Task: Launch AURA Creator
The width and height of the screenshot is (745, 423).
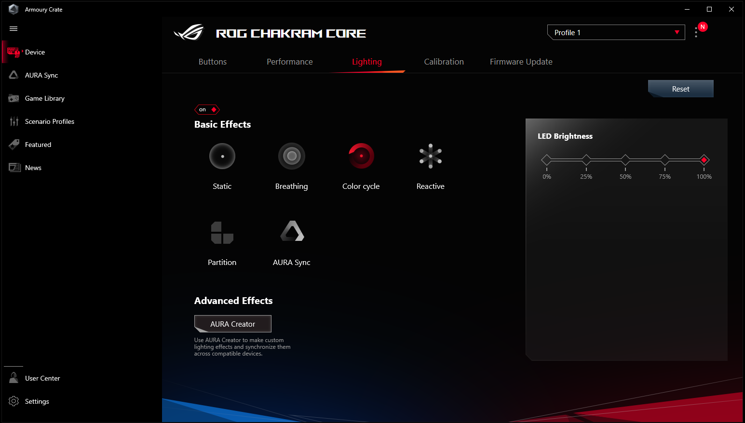Action: 233,324
